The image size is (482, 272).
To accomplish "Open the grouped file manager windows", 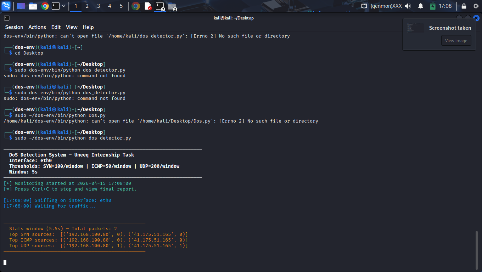I will [x=172, y=6].
